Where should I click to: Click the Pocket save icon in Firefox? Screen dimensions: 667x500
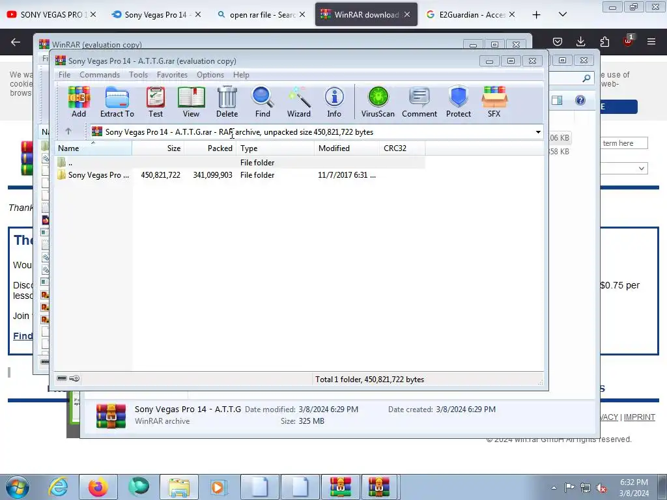558,41
